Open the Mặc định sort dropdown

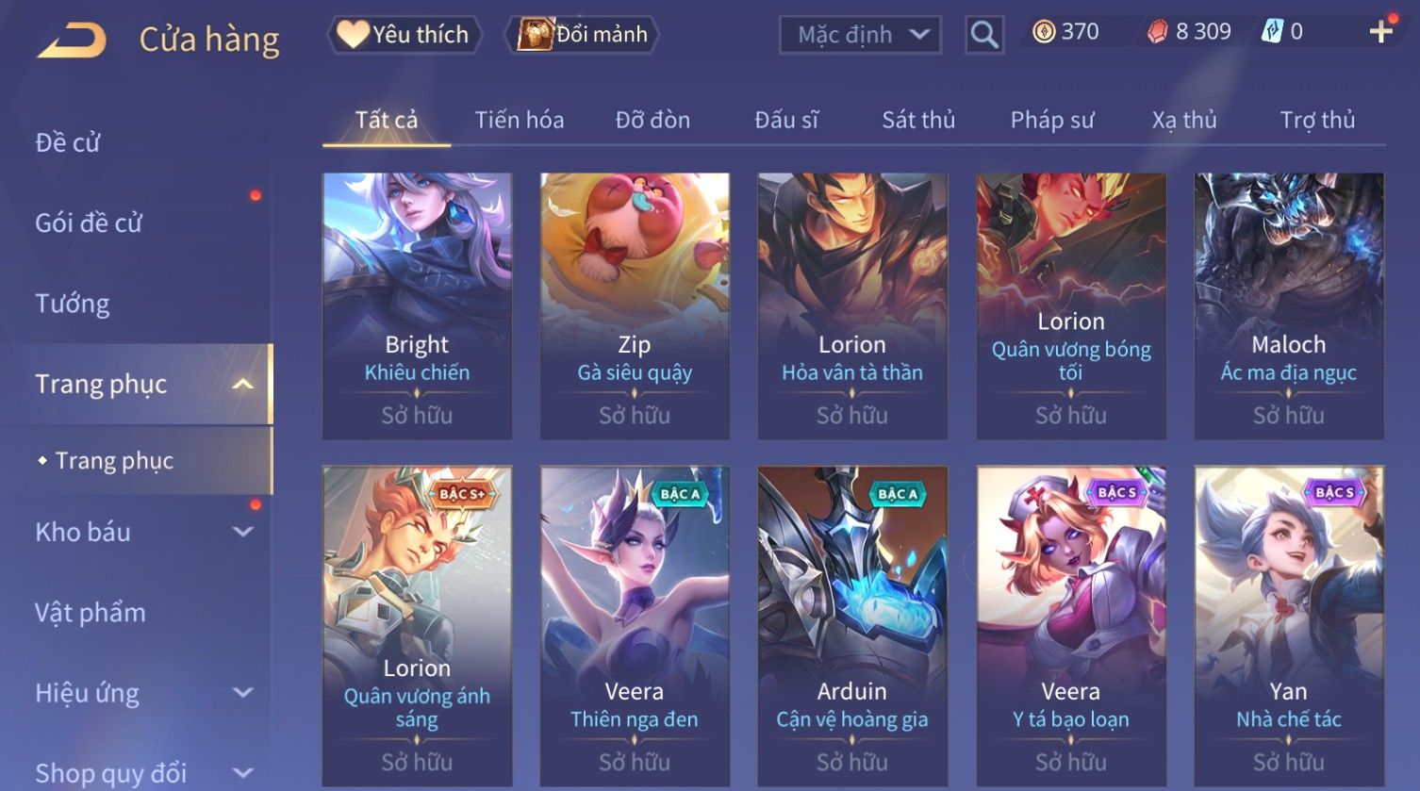coord(860,36)
